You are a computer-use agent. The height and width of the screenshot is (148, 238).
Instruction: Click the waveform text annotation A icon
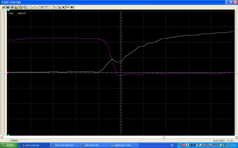(59, 7)
